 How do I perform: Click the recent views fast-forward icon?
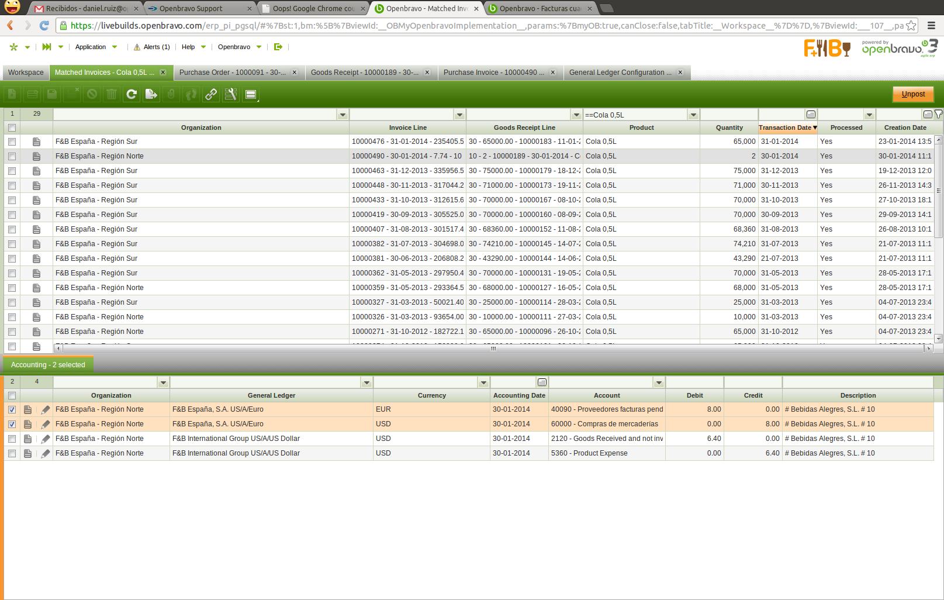coord(47,47)
